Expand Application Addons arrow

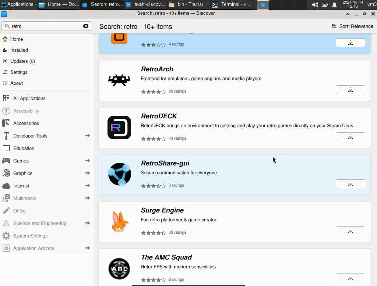click(88, 248)
